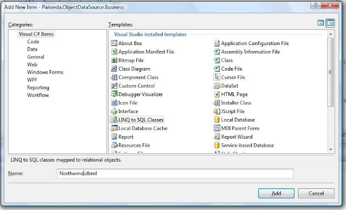The image size is (346, 210).
Task: Click the templates scrollbar thumb
Action: point(330,72)
